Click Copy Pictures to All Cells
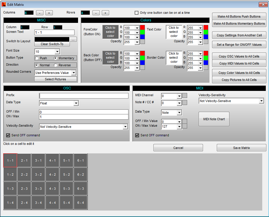This screenshot has width=269, height=217. tap(239, 80)
